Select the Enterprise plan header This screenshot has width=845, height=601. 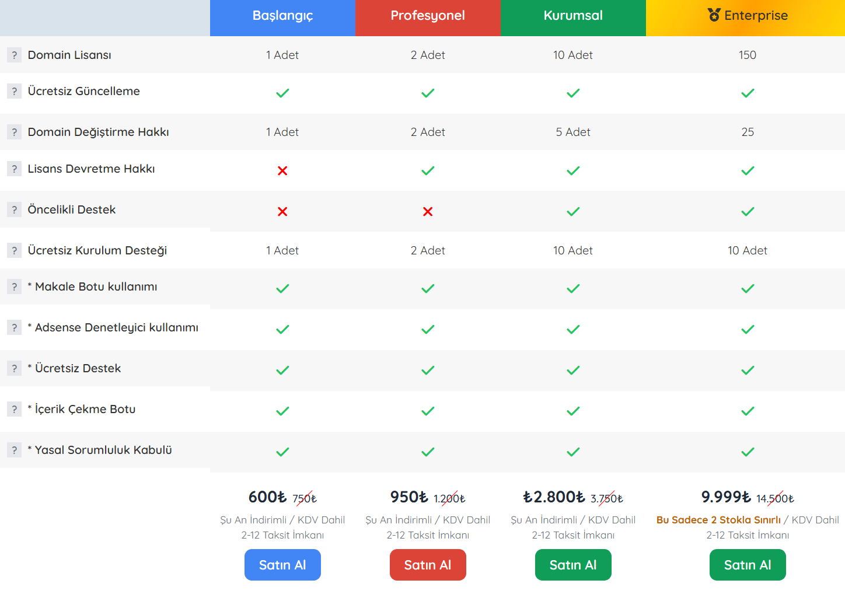coord(745,18)
